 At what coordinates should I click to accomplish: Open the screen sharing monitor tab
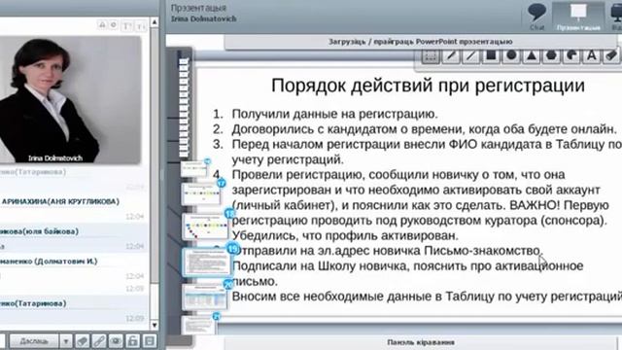point(615,17)
